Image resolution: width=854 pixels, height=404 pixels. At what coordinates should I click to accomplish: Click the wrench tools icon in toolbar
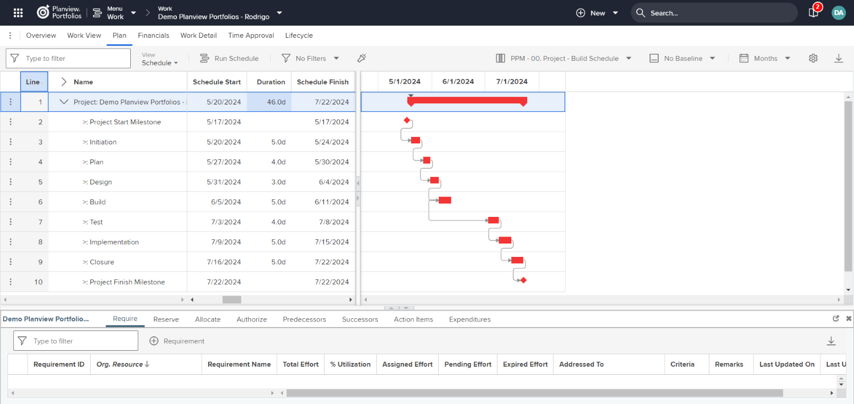[x=361, y=58]
